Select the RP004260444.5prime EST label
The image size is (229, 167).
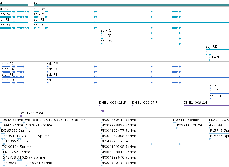tap(119, 120)
